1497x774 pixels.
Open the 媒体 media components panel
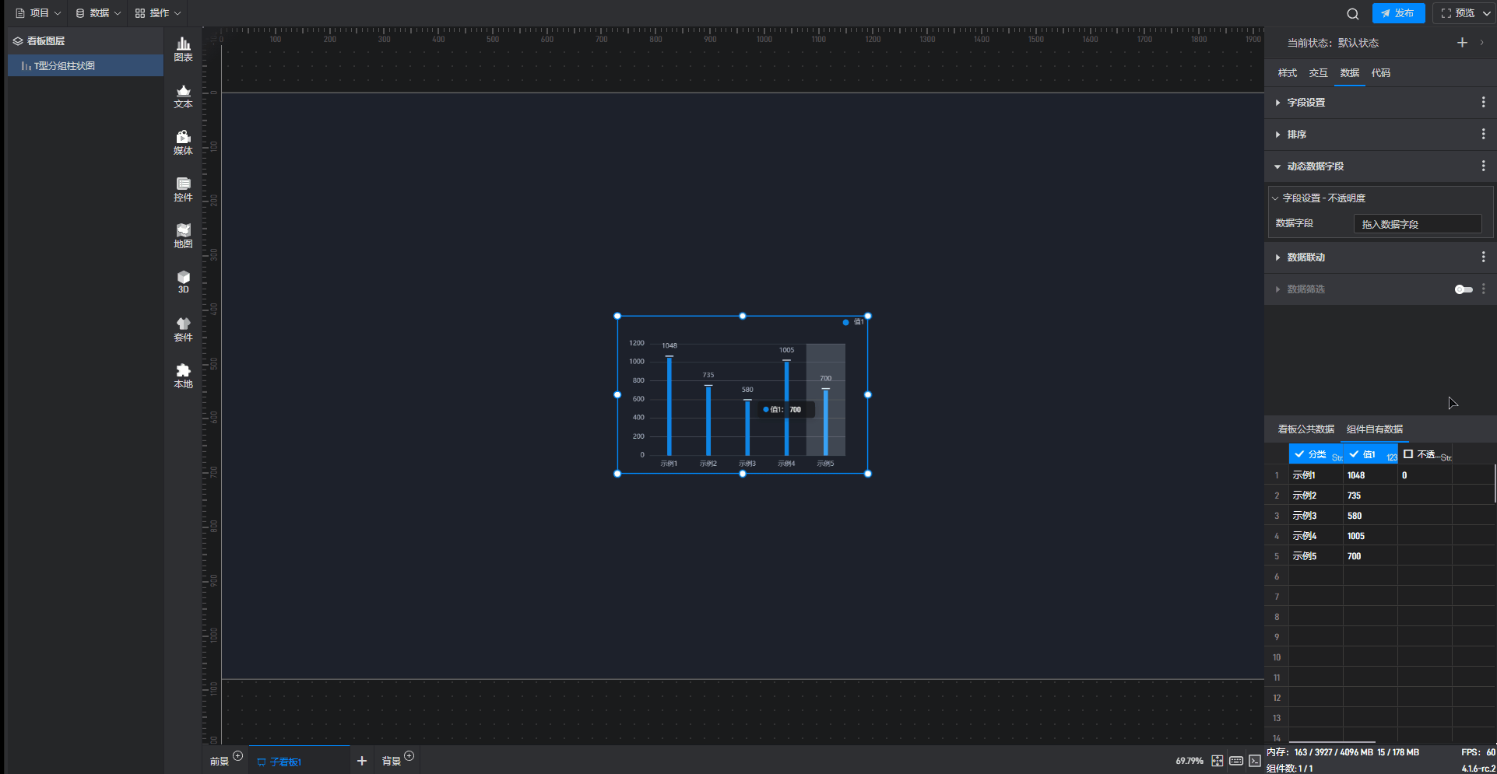(x=183, y=142)
